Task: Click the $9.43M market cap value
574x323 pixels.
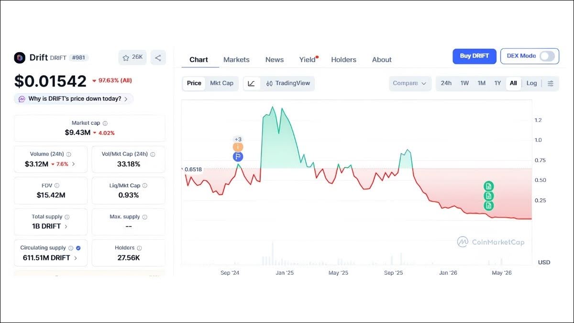Action: click(77, 133)
